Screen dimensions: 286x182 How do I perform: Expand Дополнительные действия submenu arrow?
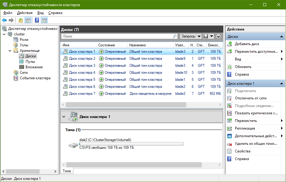coord(282,136)
